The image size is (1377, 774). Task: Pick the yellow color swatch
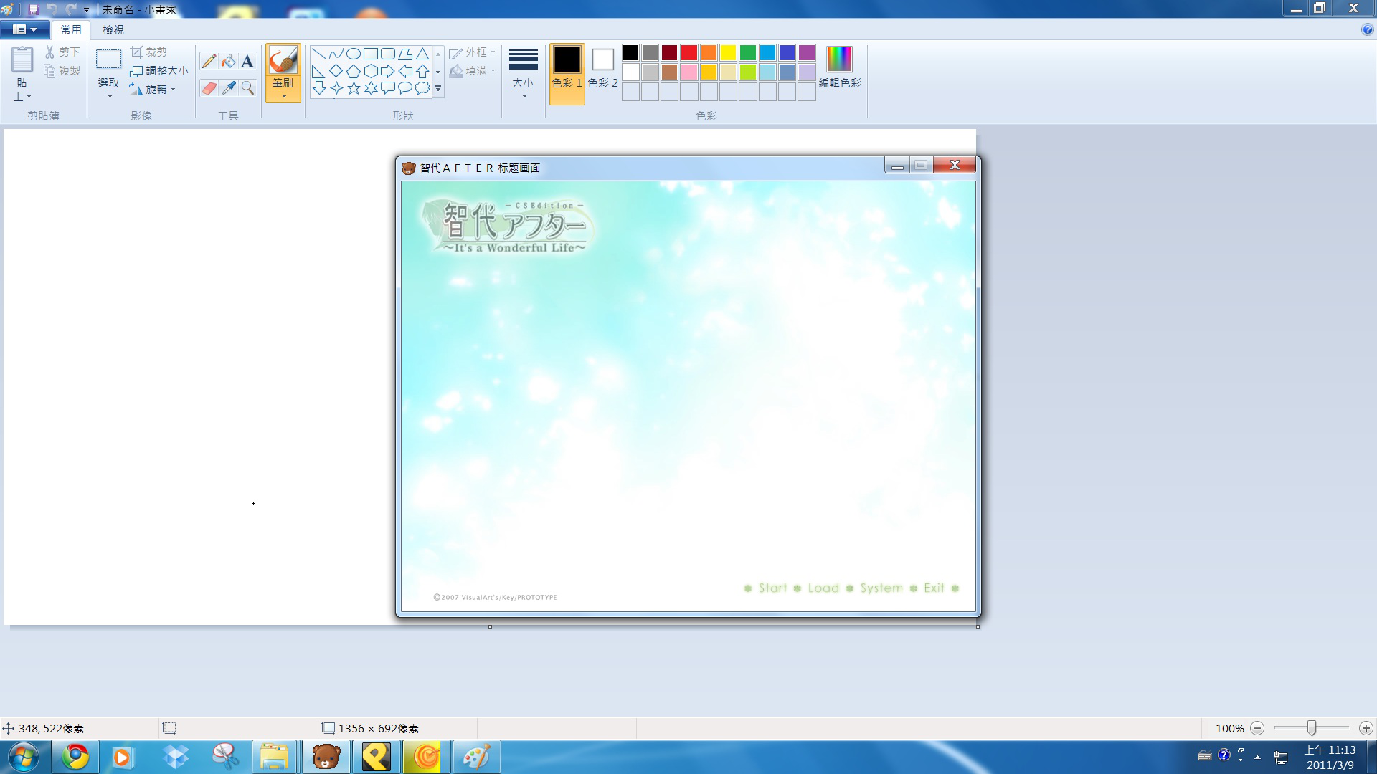pos(728,52)
